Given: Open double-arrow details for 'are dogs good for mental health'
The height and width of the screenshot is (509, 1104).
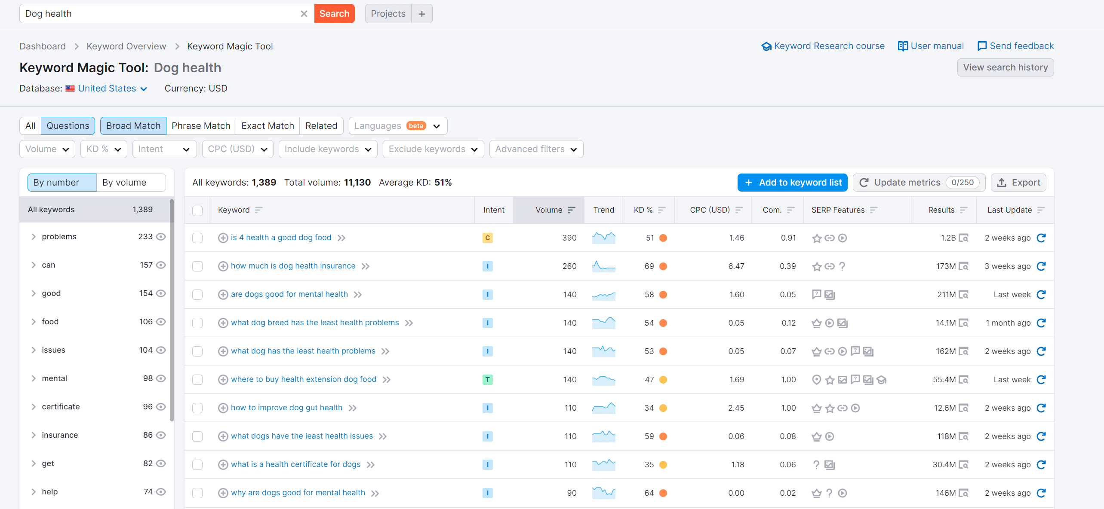Looking at the screenshot, I should tap(358, 295).
